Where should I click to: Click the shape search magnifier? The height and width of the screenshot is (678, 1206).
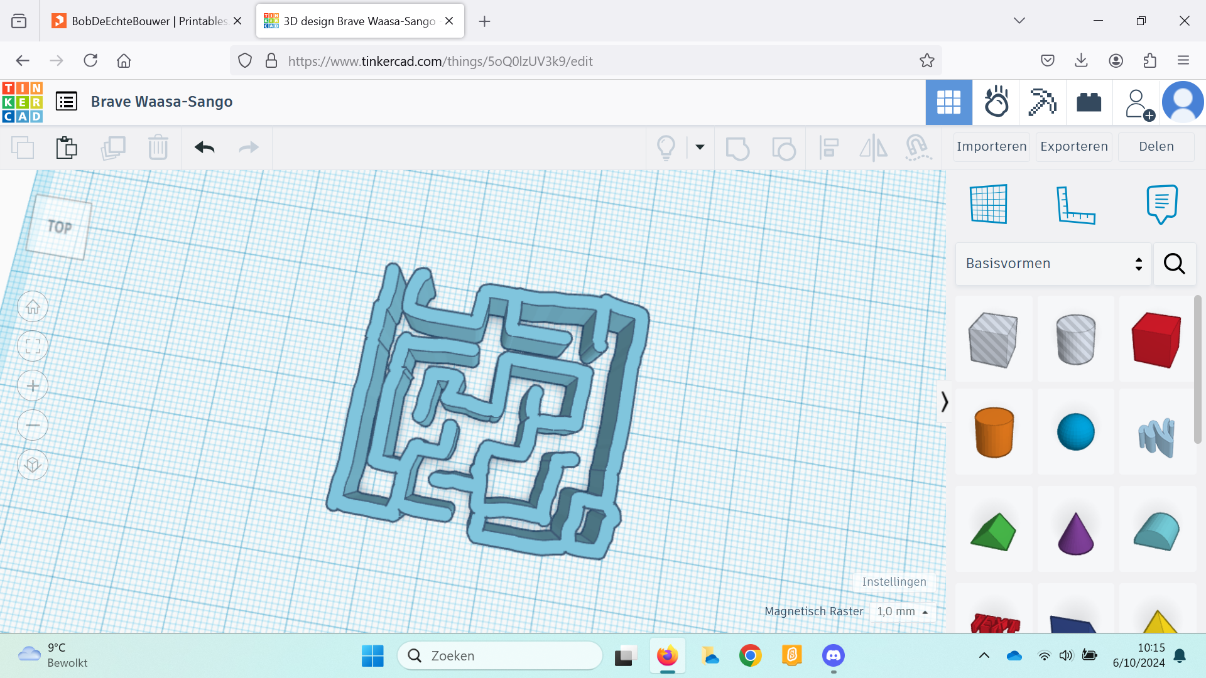point(1174,264)
